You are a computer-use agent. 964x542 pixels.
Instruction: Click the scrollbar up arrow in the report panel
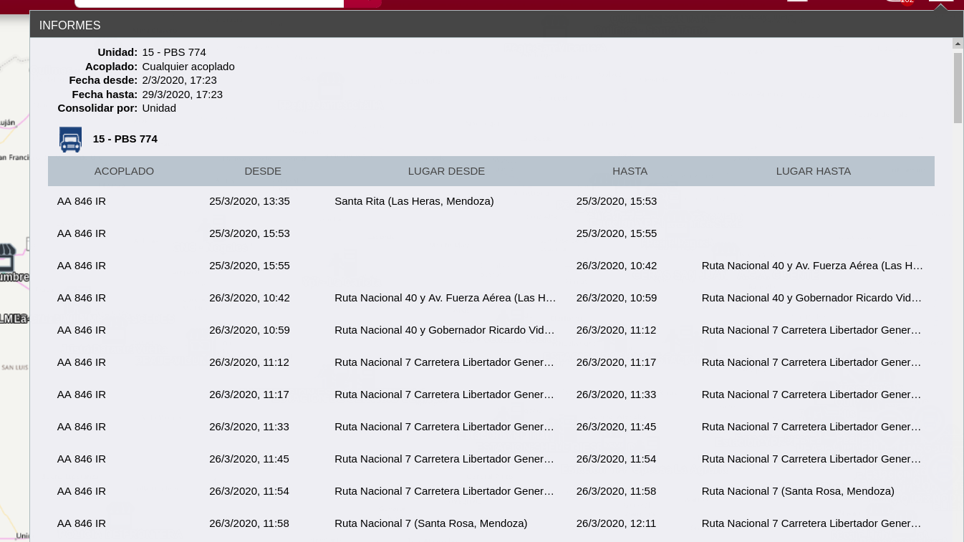[x=958, y=44]
